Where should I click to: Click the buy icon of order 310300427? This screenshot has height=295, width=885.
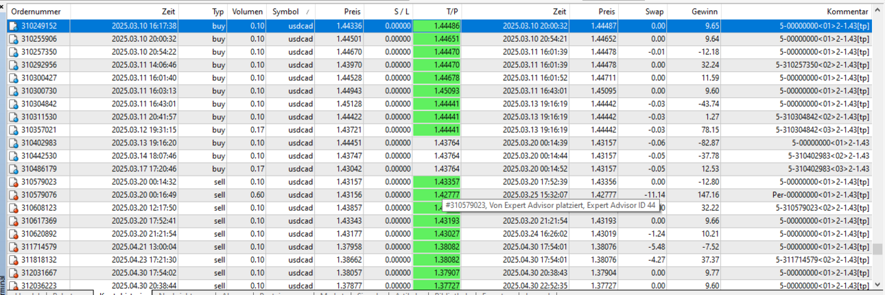[13, 78]
